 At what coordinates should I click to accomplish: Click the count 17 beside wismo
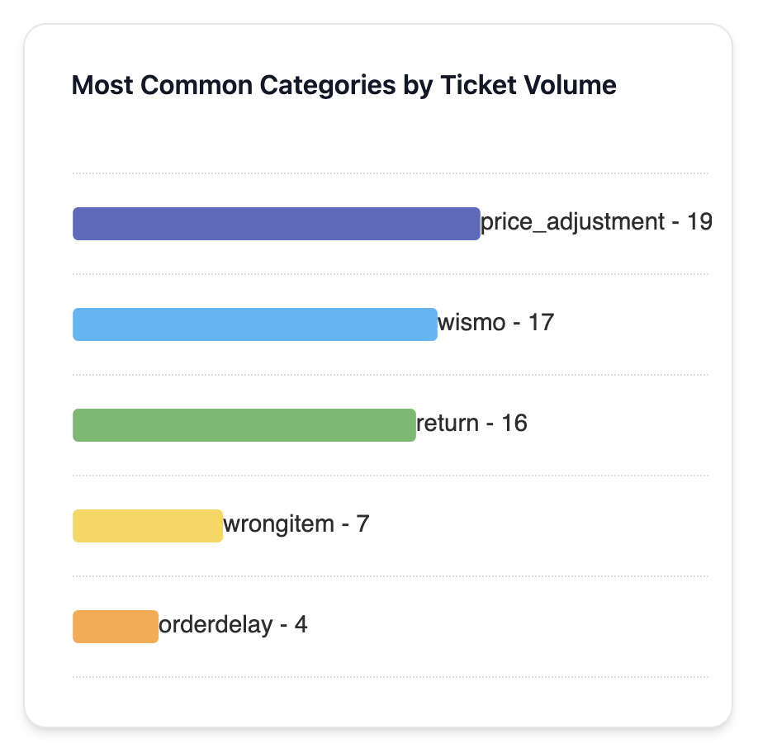click(541, 323)
